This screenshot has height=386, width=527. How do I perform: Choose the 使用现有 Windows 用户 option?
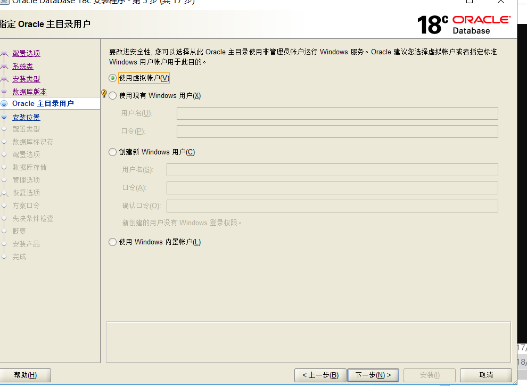112,95
